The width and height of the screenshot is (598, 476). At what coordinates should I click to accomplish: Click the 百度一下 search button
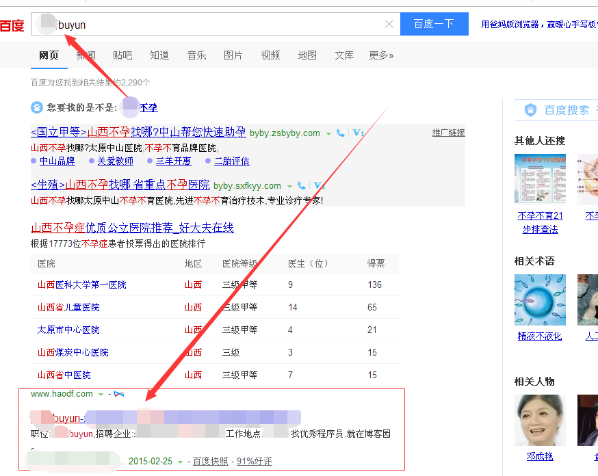(x=434, y=23)
